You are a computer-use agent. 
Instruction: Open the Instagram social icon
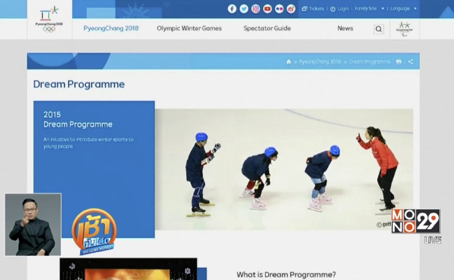[256, 9]
